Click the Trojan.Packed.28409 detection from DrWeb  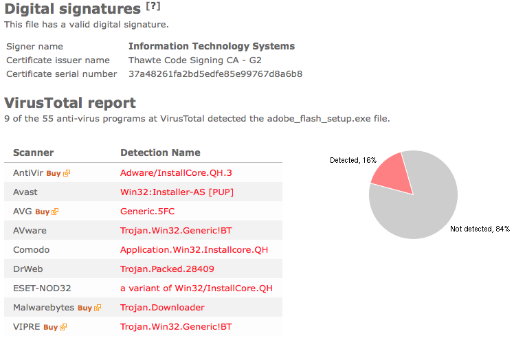167,269
